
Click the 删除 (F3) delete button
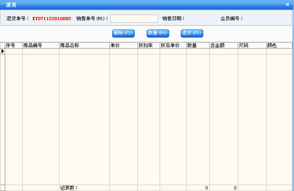click(123, 33)
